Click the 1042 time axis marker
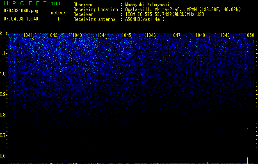 pos(53,35)
